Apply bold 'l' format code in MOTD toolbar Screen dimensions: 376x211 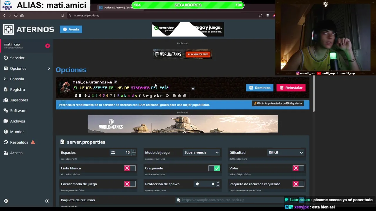[144, 96]
